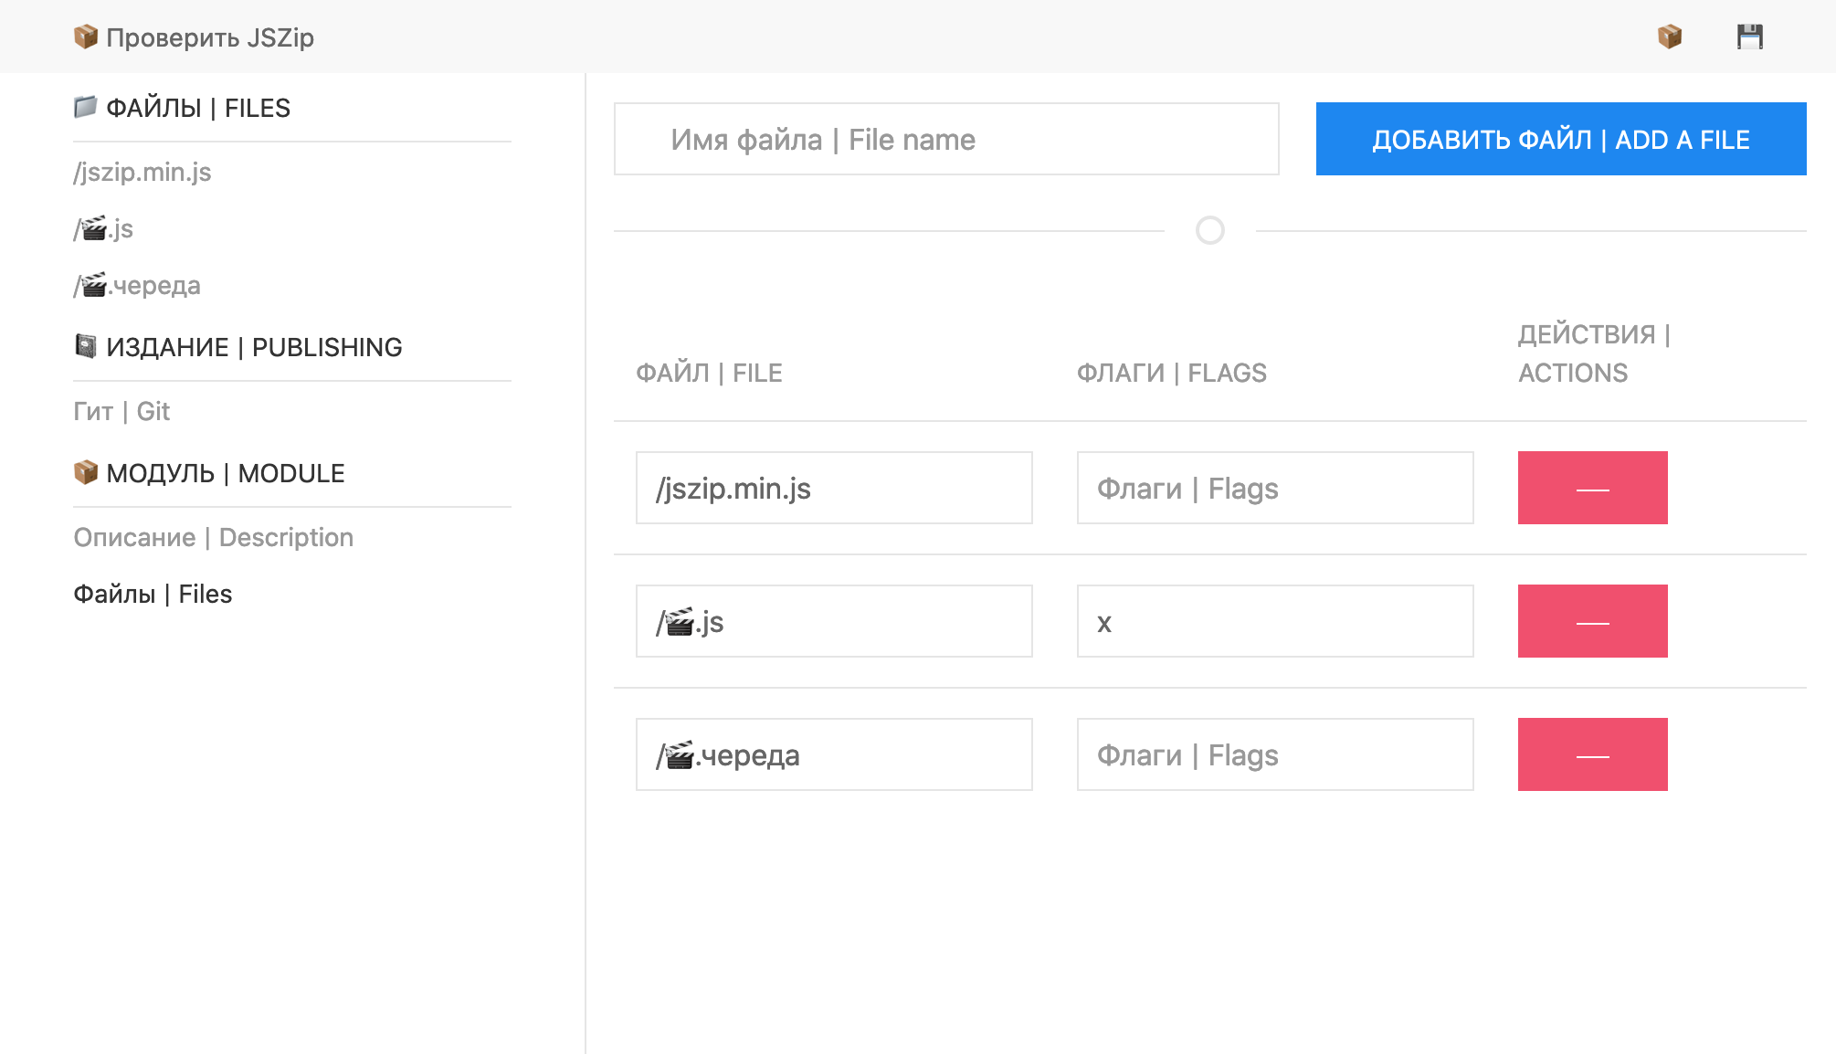Edit flags field containing x
1836x1054 pixels.
coord(1274,621)
